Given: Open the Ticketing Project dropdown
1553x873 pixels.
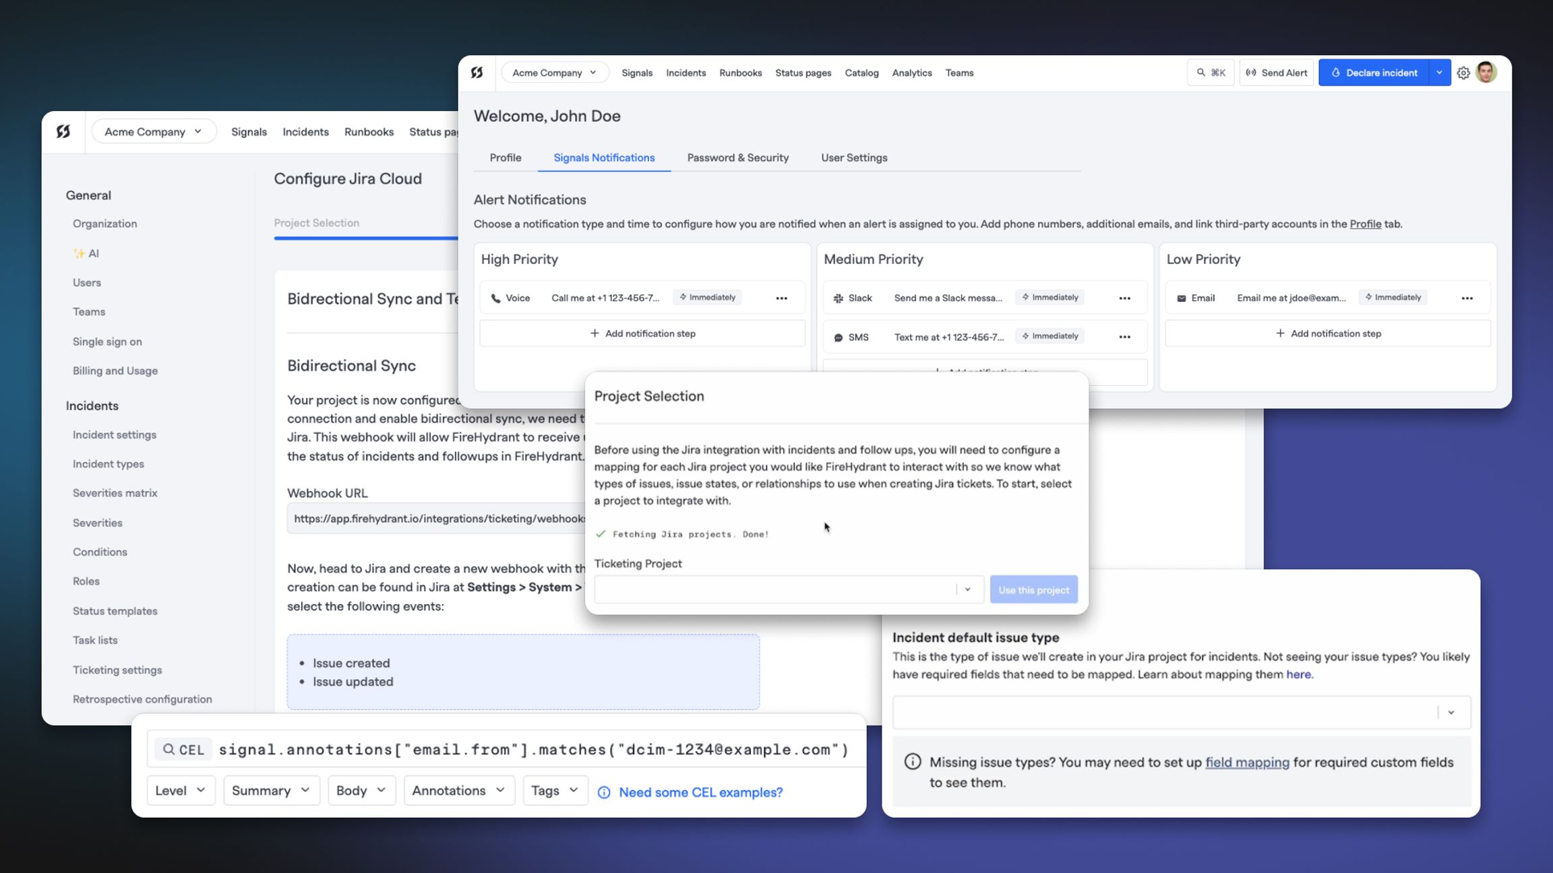Looking at the screenshot, I should pos(789,589).
